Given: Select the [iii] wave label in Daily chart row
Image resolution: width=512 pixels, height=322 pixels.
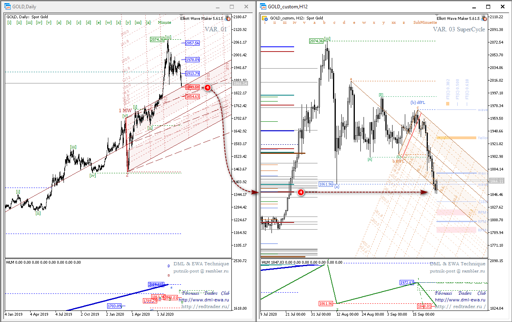Looking at the screenshot, I should coord(29,23).
